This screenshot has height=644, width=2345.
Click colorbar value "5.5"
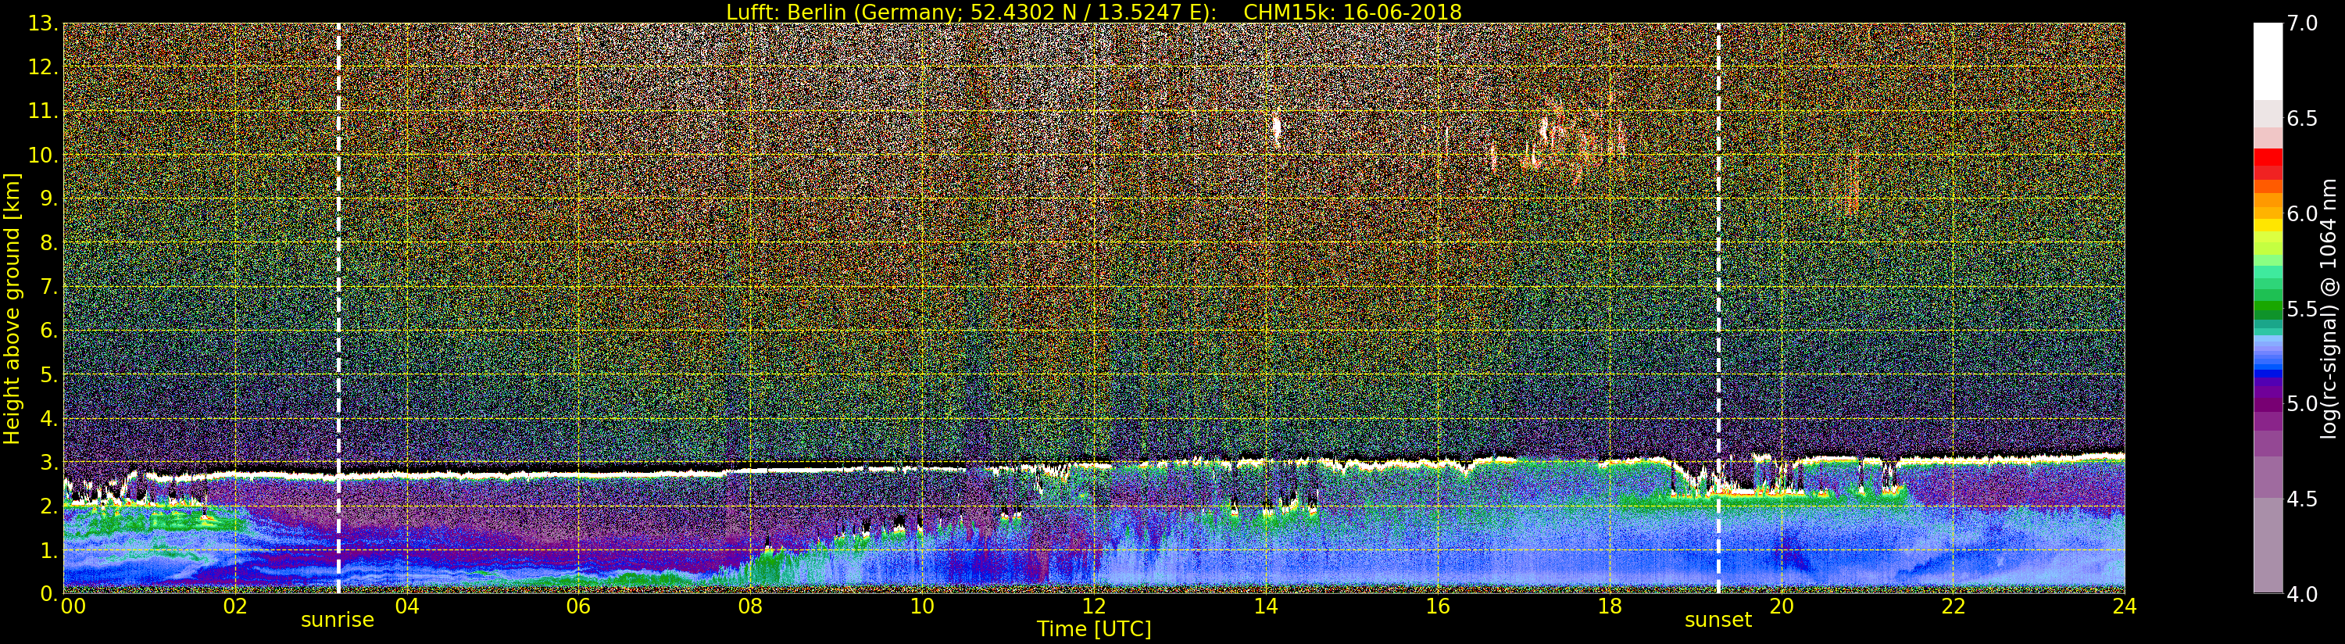[x=2302, y=309]
